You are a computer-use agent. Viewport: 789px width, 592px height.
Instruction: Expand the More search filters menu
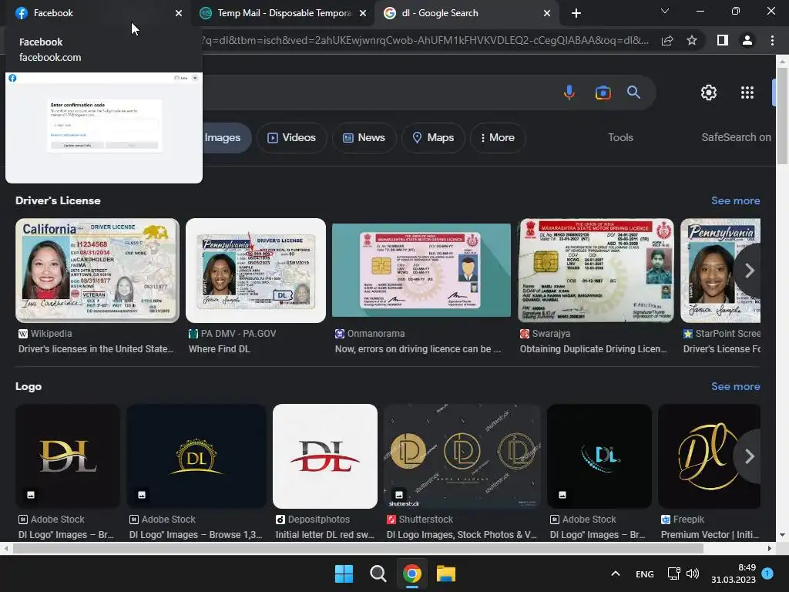tap(498, 138)
